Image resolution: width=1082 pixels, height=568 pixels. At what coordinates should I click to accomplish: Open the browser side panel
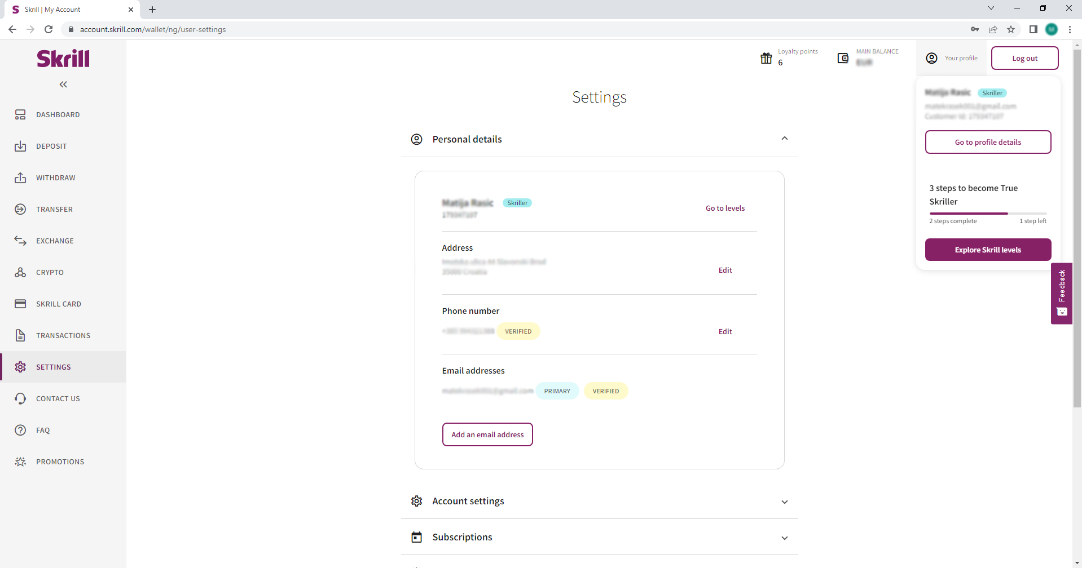tap(1033, 29)
